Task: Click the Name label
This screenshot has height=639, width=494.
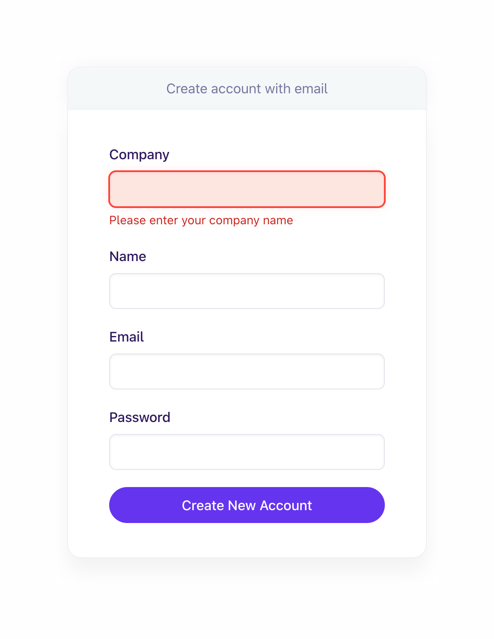Action: [128, 256]
